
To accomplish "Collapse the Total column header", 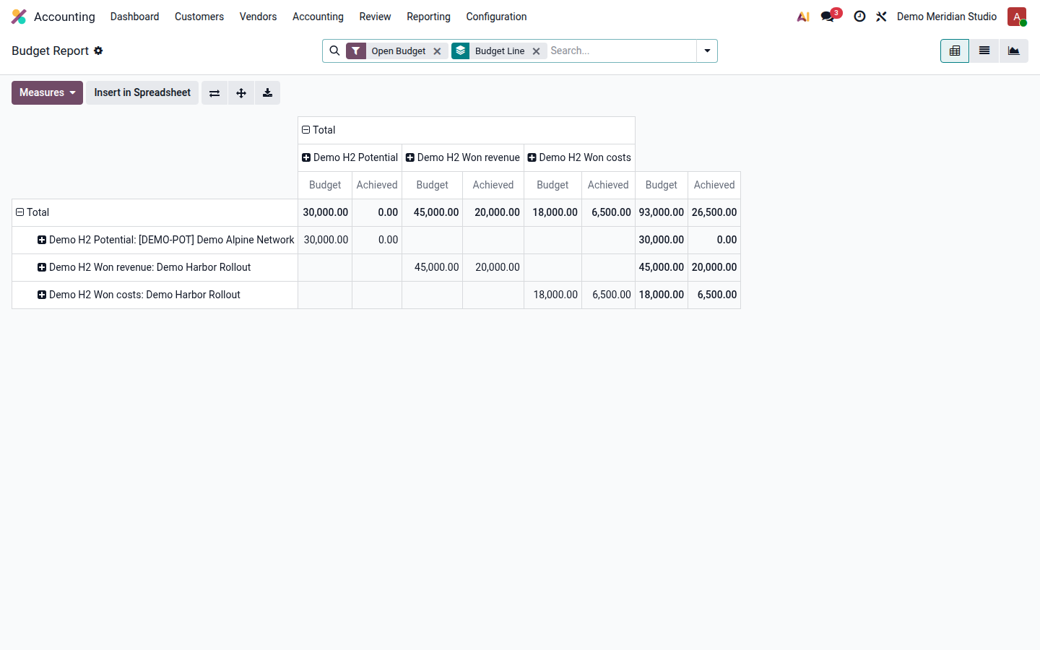I will point(467,130).
